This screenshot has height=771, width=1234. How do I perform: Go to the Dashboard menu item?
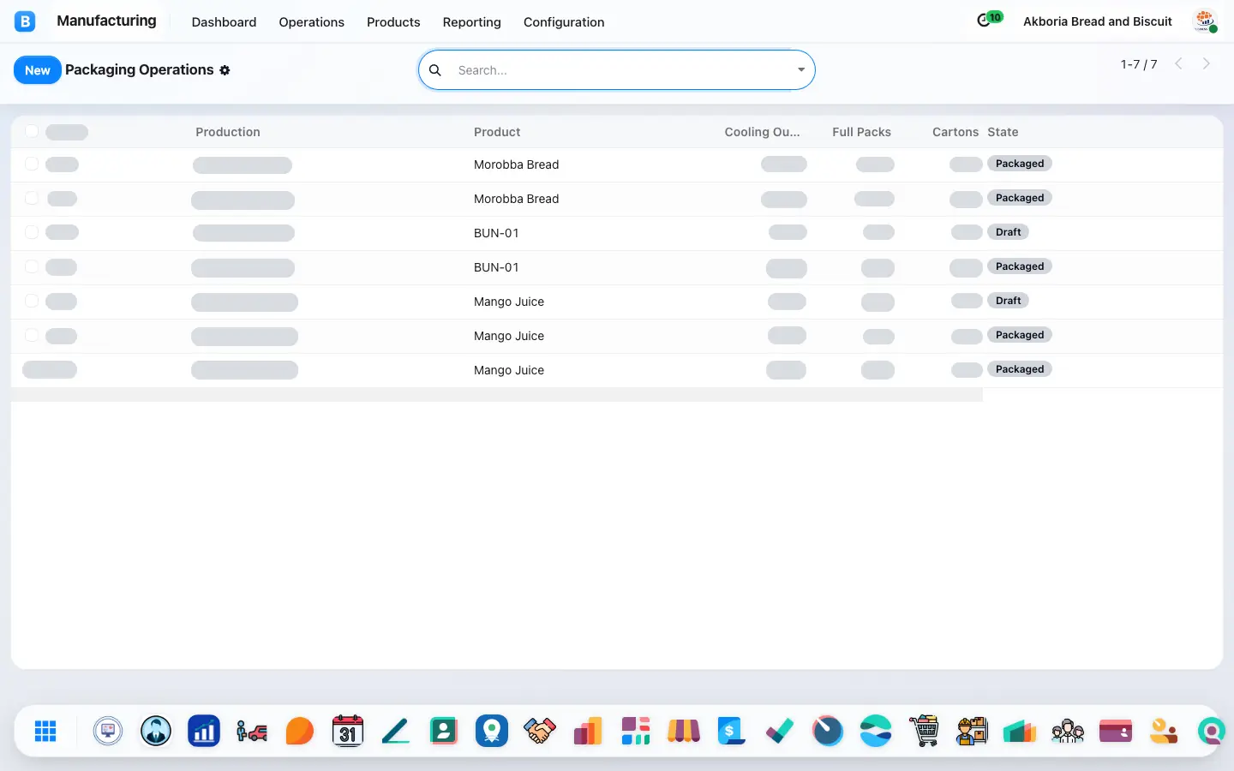[224, 22]
